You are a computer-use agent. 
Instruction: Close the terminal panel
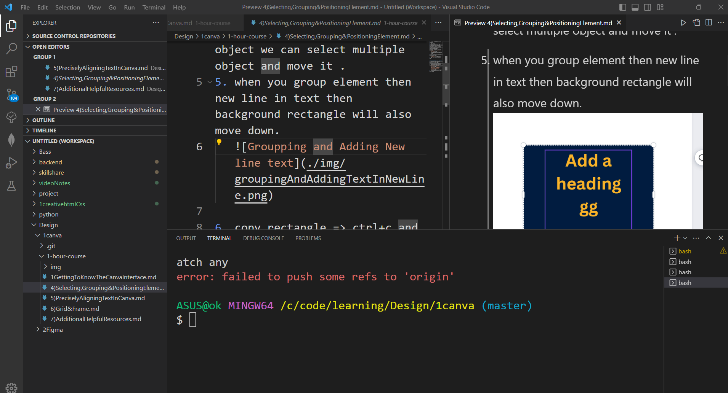[x=721, y=238]
